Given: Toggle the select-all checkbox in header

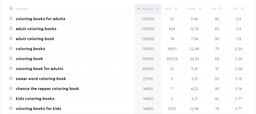Looking at the screenshot, I should (11, 8).
